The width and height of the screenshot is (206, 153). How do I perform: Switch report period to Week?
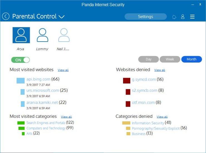[170, 59]
